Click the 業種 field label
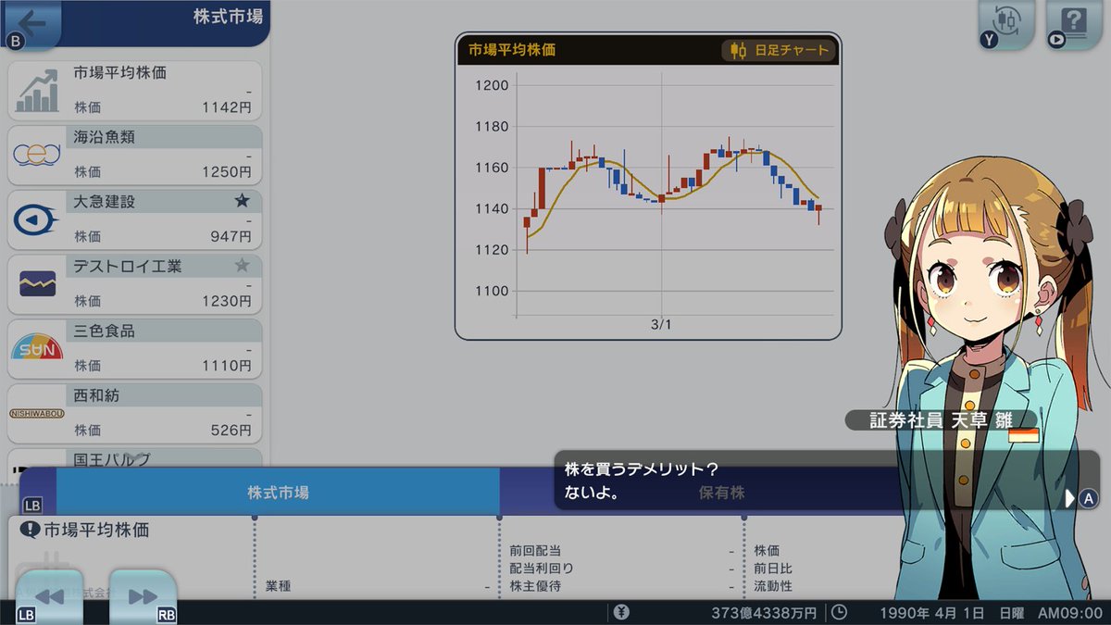 click(278, 586)
